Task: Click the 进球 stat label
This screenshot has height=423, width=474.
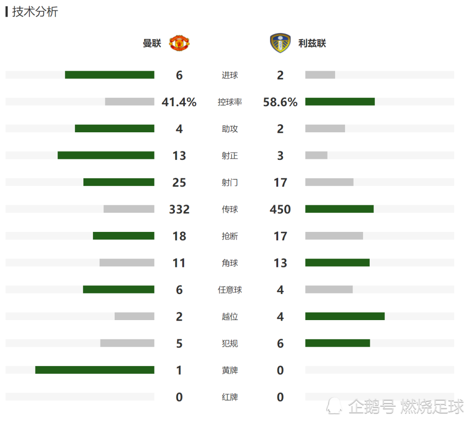Action: coord(230,75)
